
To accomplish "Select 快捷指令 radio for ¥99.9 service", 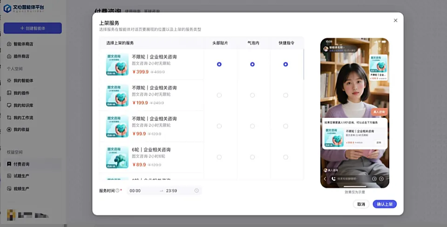I will click(x=285, y=126).
